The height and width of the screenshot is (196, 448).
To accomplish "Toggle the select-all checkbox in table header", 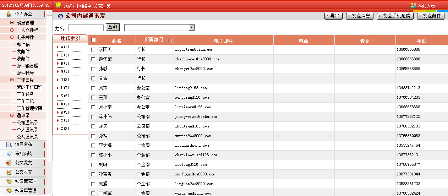I will pyautogui.click(x=93, y=40).
